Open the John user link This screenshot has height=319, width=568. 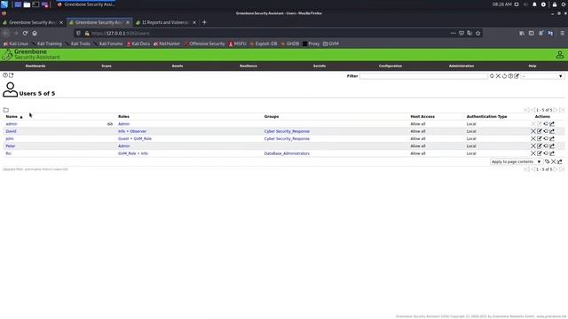point(10,138)
